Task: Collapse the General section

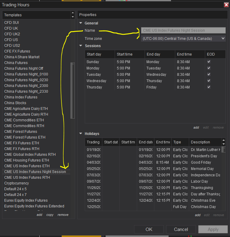Action: (81, 23)
